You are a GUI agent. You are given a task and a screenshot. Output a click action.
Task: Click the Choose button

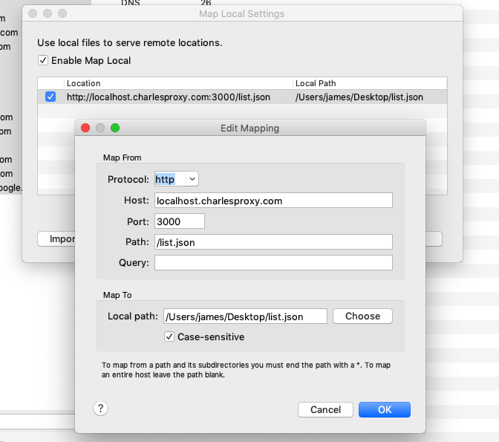tap(362, 316)
